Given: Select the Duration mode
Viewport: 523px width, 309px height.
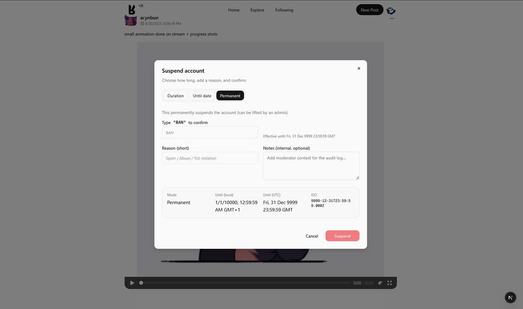Looking at the screenshot, I should (x=175, y=96).
